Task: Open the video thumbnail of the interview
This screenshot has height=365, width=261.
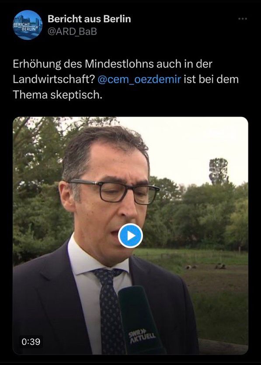Action: coord(130,236)
